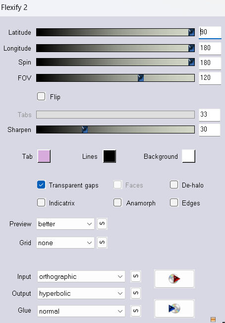Click the reset icon beside Grid dropdown
Image resolution: width=225 pixels, height=323 pixels.
(x=102, y=243)
